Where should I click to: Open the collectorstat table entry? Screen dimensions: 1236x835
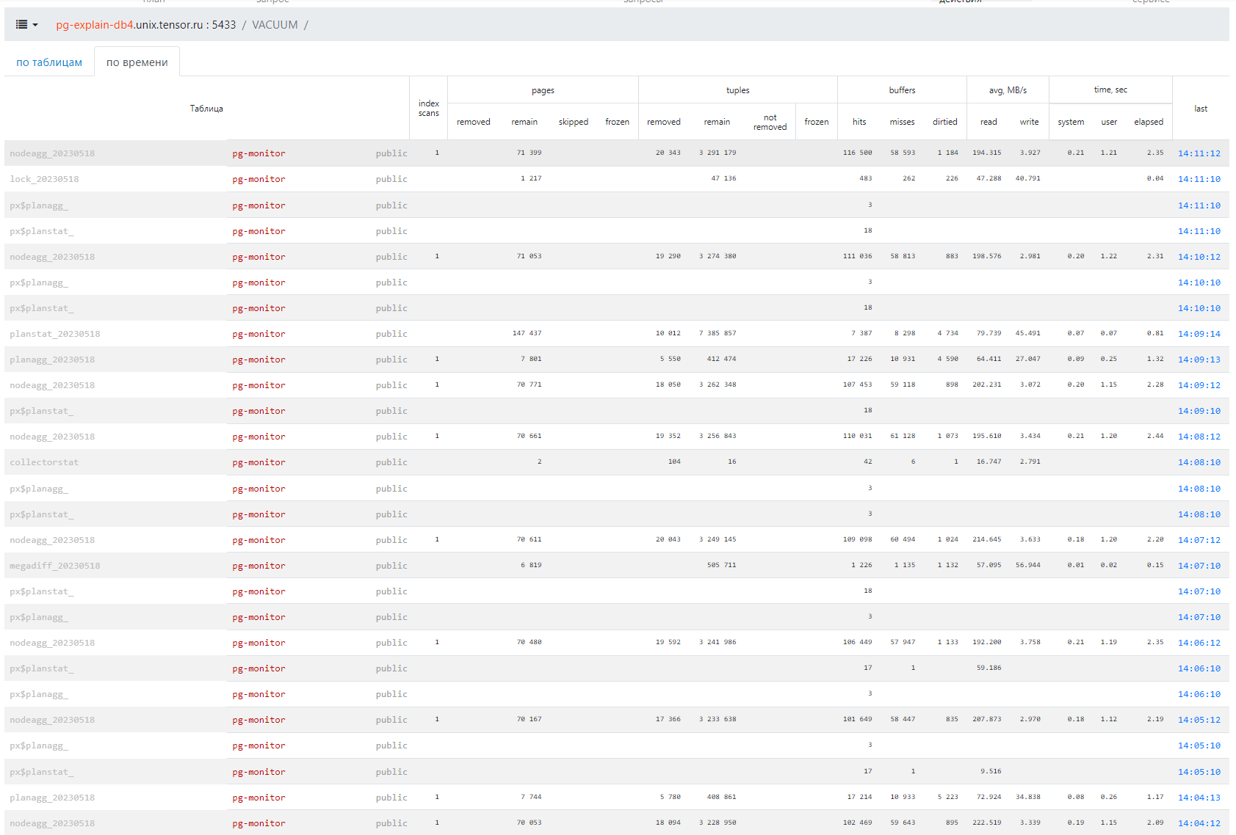(44, 462)
